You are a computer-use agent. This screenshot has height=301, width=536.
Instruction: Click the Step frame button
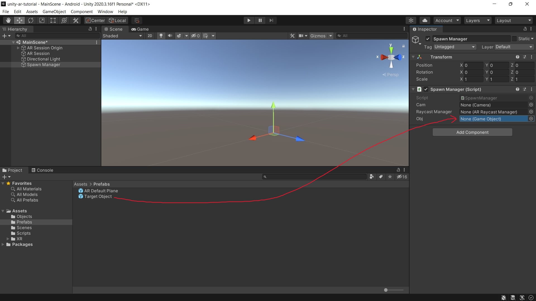click(271, 20)
